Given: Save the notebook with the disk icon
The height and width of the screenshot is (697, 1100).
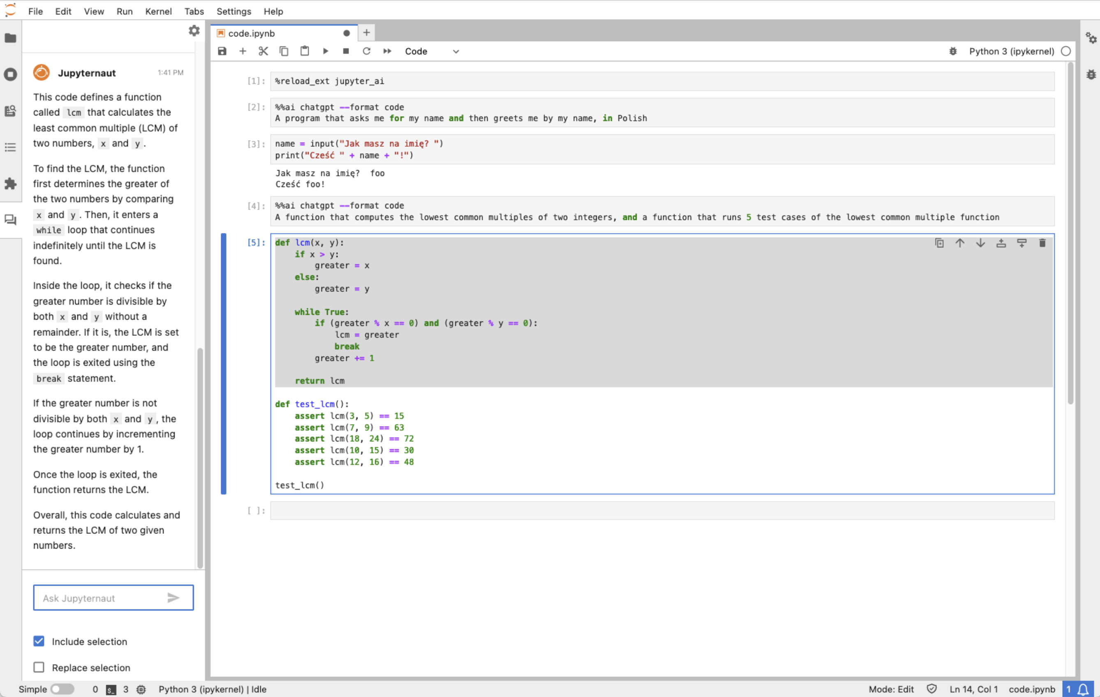Looking at the screenshot, I should 222,51.
